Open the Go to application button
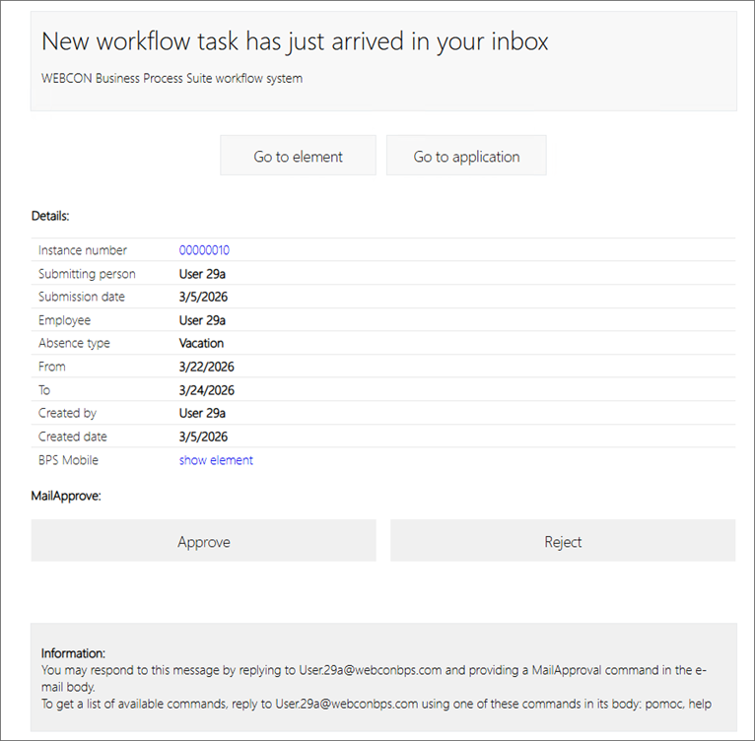The image size is (755, 741). [466, 156]
